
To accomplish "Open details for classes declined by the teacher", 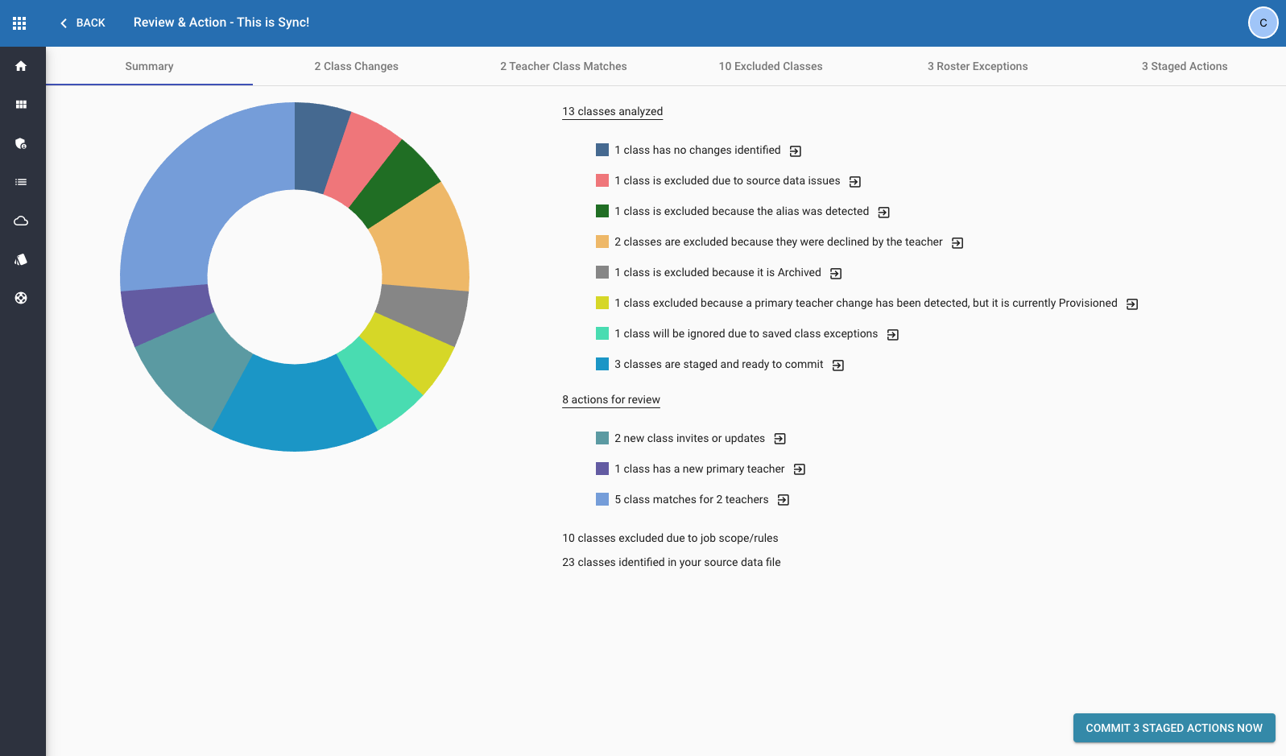I will [x=957, y=243].
